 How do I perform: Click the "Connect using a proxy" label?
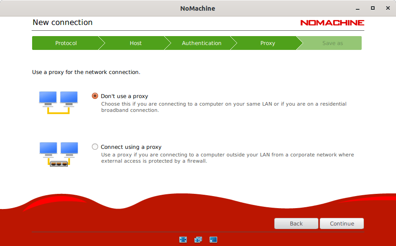[x=131, y=147]
